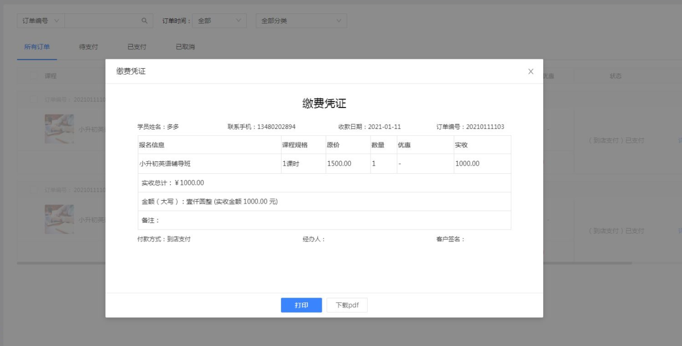Screen dimensions: 682x346
Task: Expand the 全部分类 category dropdown
Action: pyautogui.click(x=301, y=21)
